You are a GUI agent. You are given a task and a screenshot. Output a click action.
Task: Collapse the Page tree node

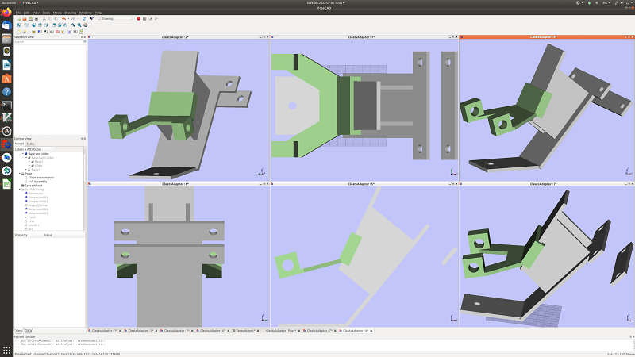tap(19, 173)
